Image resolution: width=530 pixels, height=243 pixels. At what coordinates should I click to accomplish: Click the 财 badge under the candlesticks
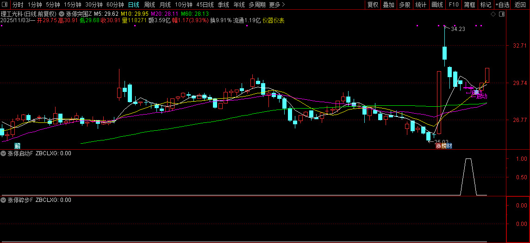[449, 146]
